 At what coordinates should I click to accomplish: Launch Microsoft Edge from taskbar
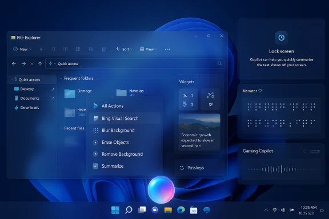pos(181,210)
